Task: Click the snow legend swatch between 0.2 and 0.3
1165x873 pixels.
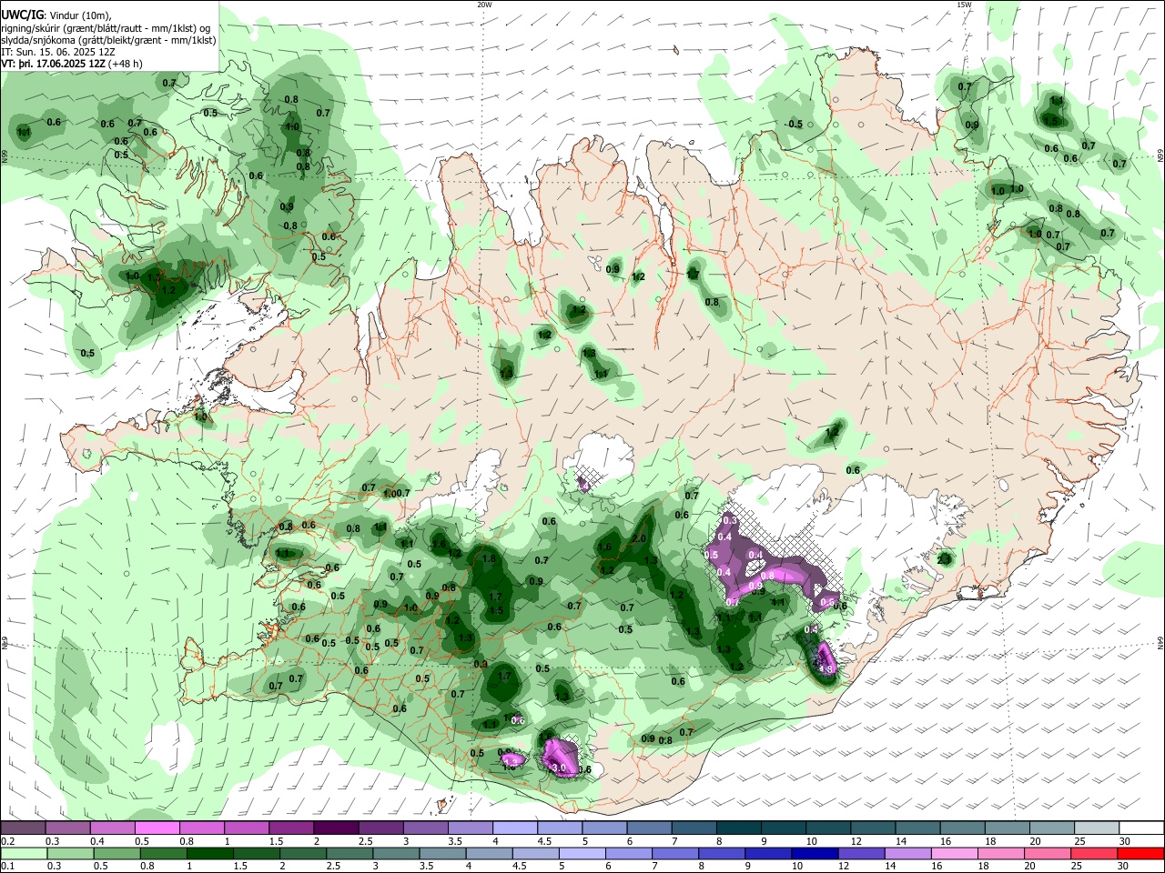Action: [23, 828]
